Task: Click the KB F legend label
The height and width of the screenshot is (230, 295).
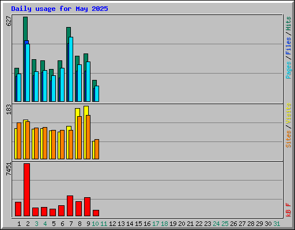Action: point(288,210)
